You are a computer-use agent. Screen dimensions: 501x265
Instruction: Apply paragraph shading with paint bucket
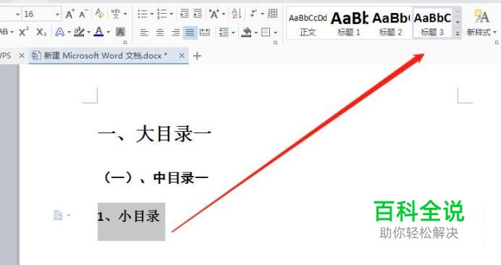coord(246,33)
